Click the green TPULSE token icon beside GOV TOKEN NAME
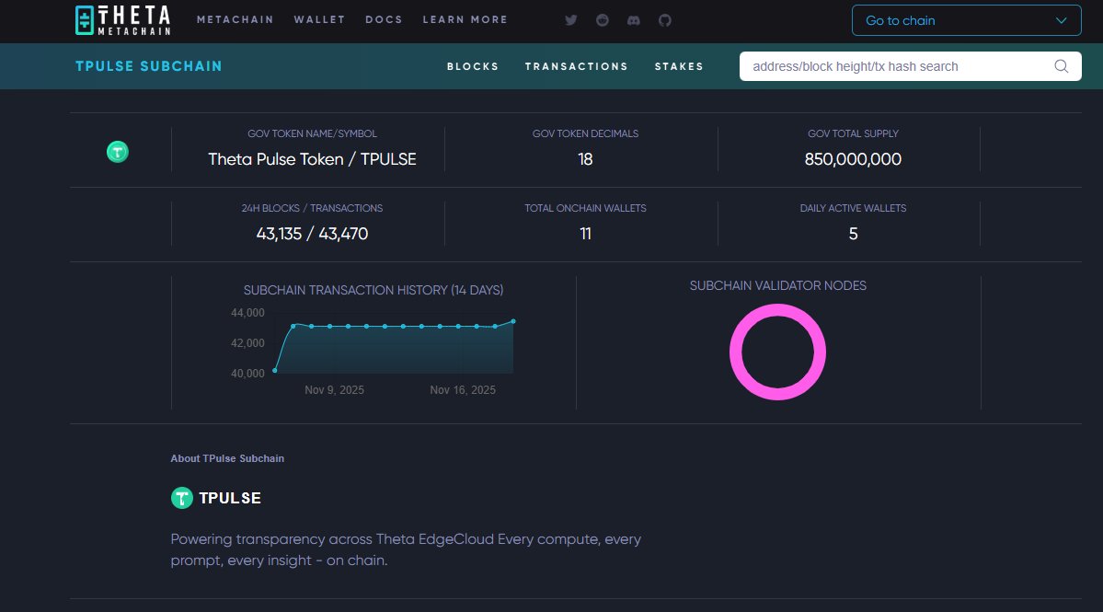Screen dimensions: 1103x612 [x=118, y=151]
